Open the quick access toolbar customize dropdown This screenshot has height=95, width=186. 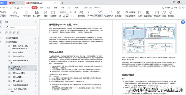click(x=29, y=8)
